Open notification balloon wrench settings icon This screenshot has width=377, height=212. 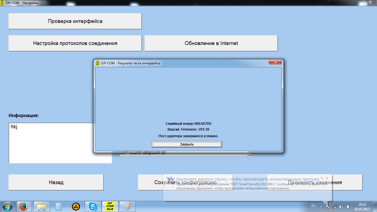click(322, 178)
